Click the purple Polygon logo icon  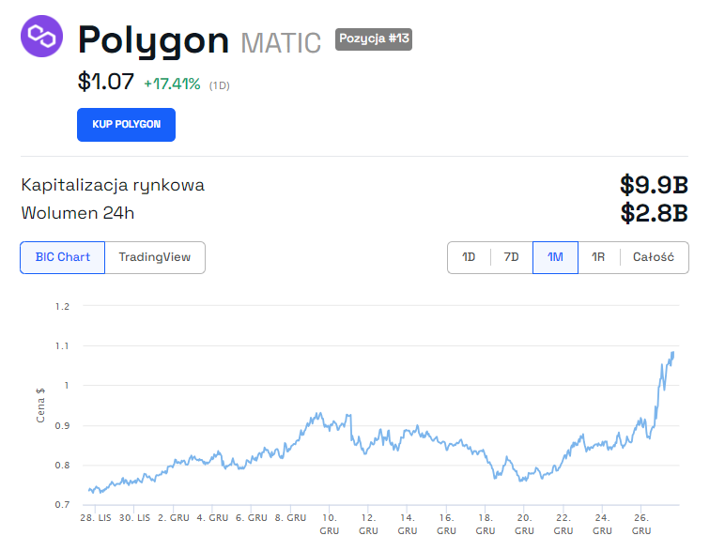coord(41,37)
